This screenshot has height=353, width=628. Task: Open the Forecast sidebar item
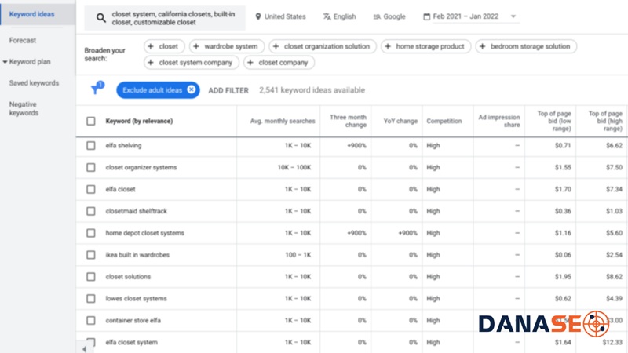pyautogui.click(x=23, y=40)
